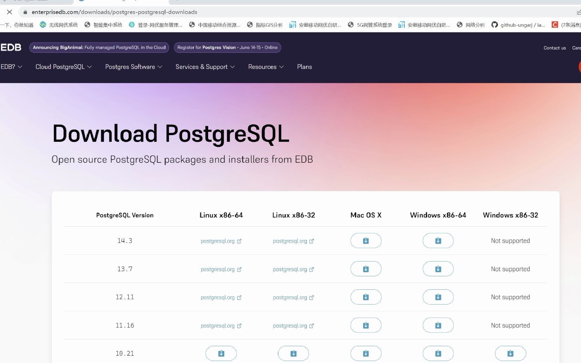Open the 指标GIS分析 bookmark
This screenshot has width=581, height=363.
pos(265,25)
